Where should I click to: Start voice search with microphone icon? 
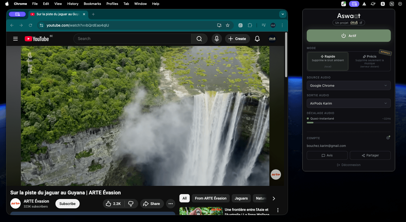217,39
